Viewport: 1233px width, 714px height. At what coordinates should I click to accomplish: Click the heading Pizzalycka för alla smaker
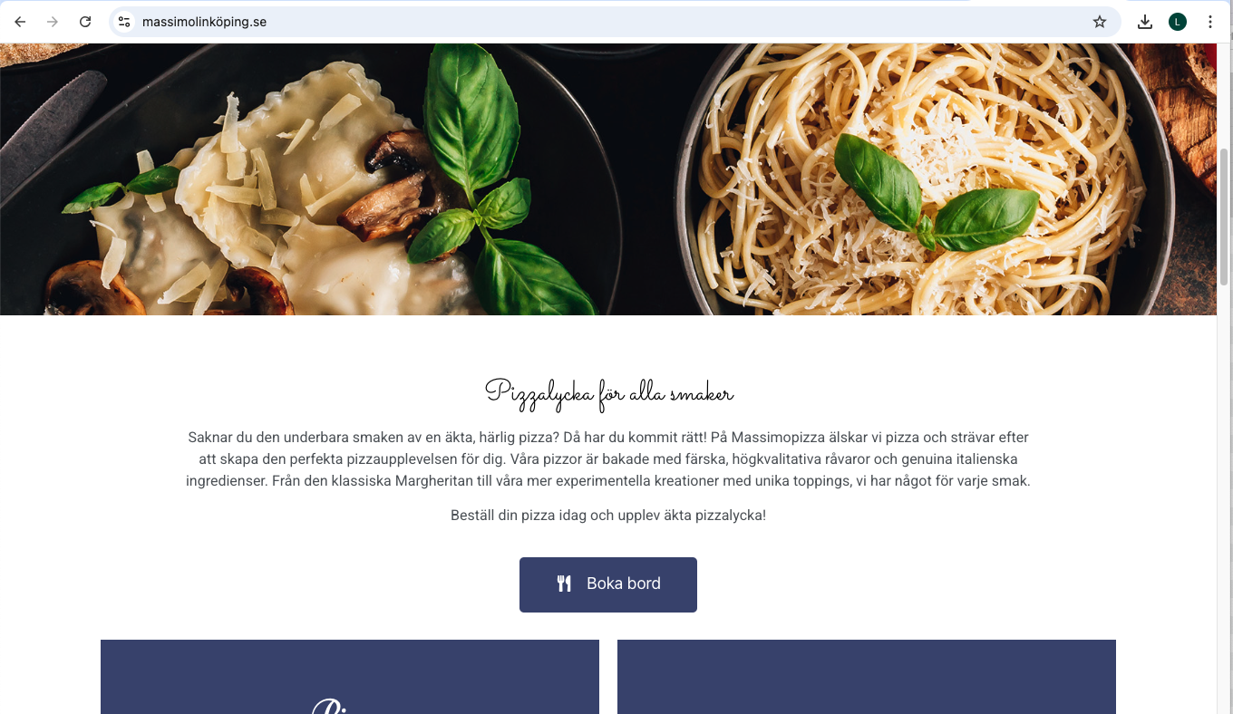click(608, 393)
